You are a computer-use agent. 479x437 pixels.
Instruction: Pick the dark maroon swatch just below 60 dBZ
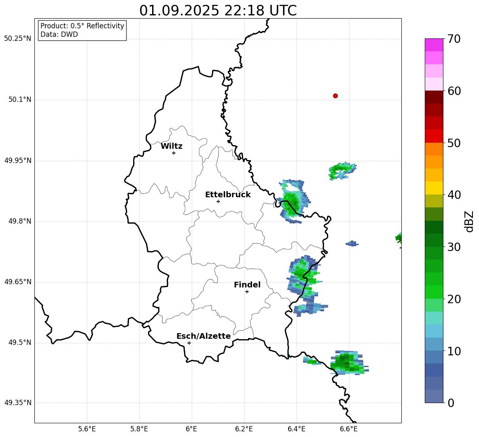434,97
